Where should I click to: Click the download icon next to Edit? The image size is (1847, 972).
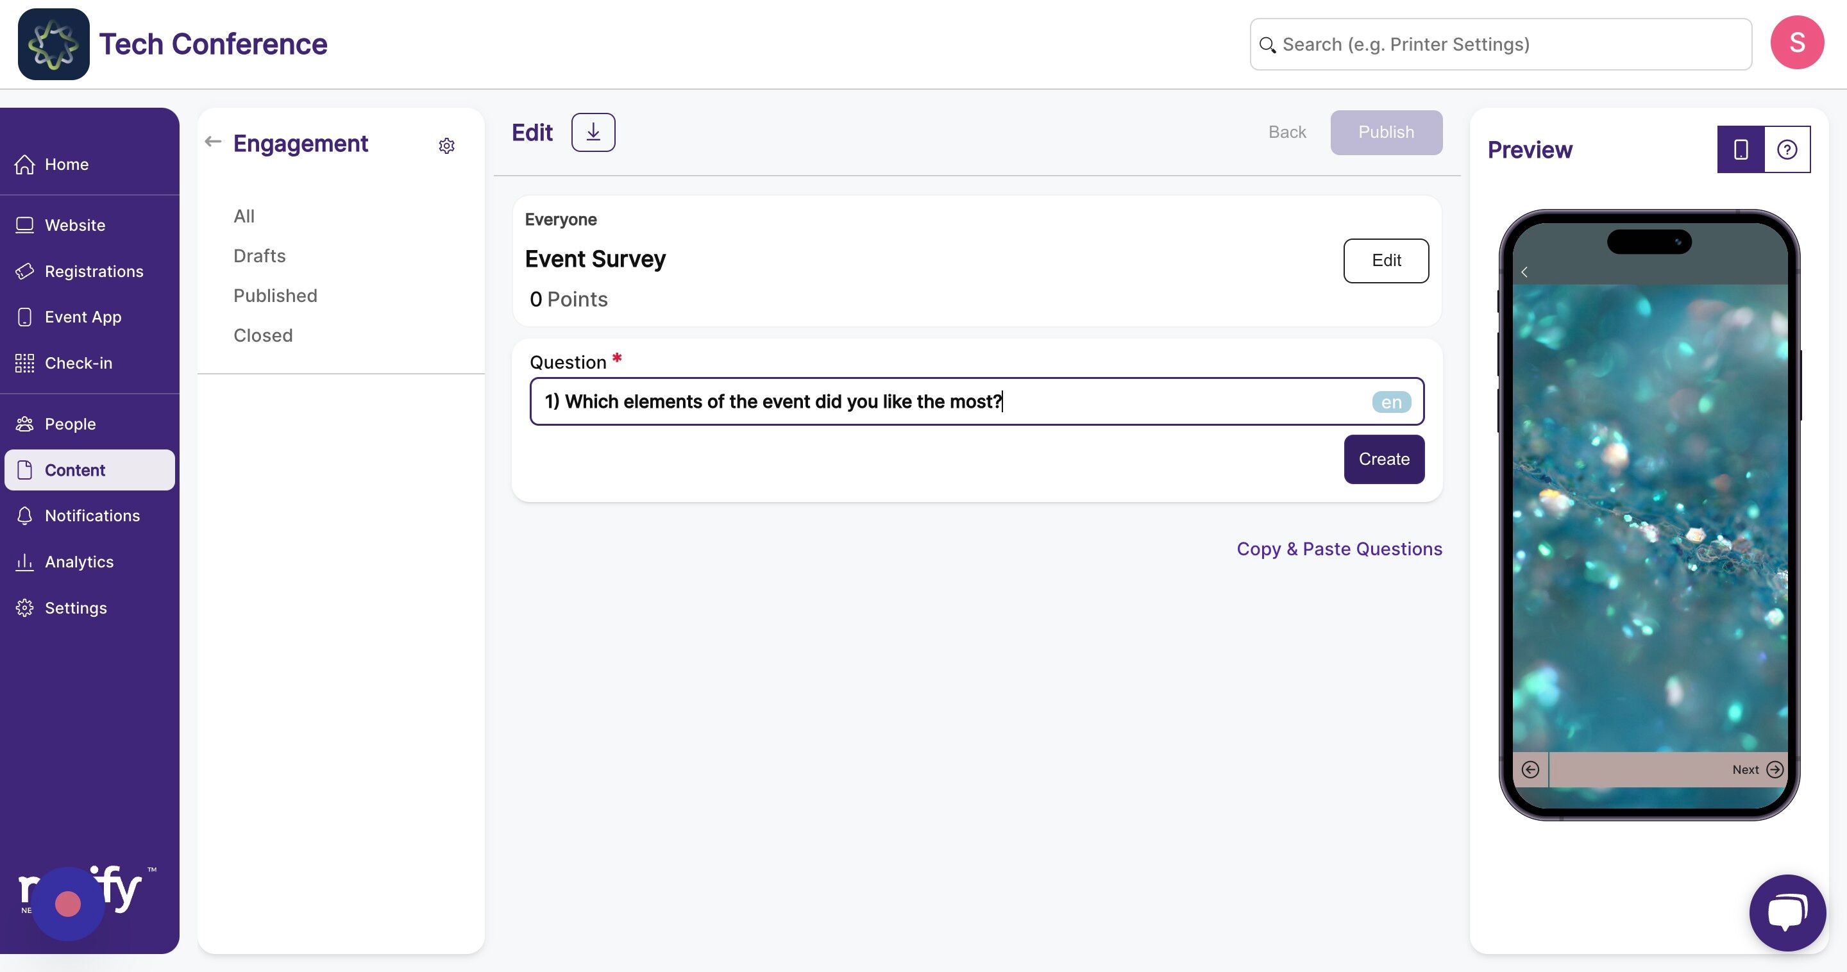593,132
